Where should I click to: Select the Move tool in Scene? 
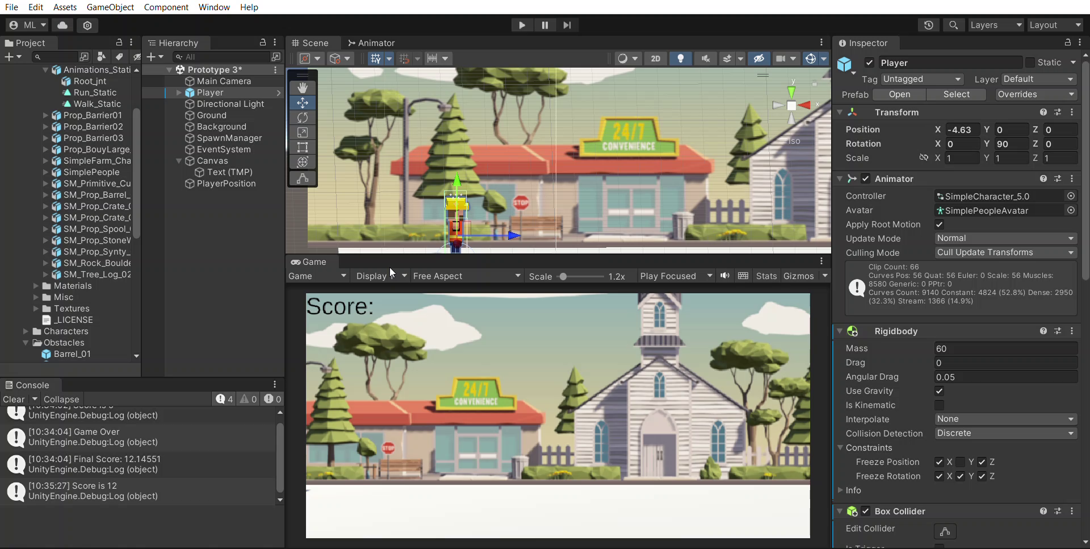pyautogui.click(x=303, y=103)
